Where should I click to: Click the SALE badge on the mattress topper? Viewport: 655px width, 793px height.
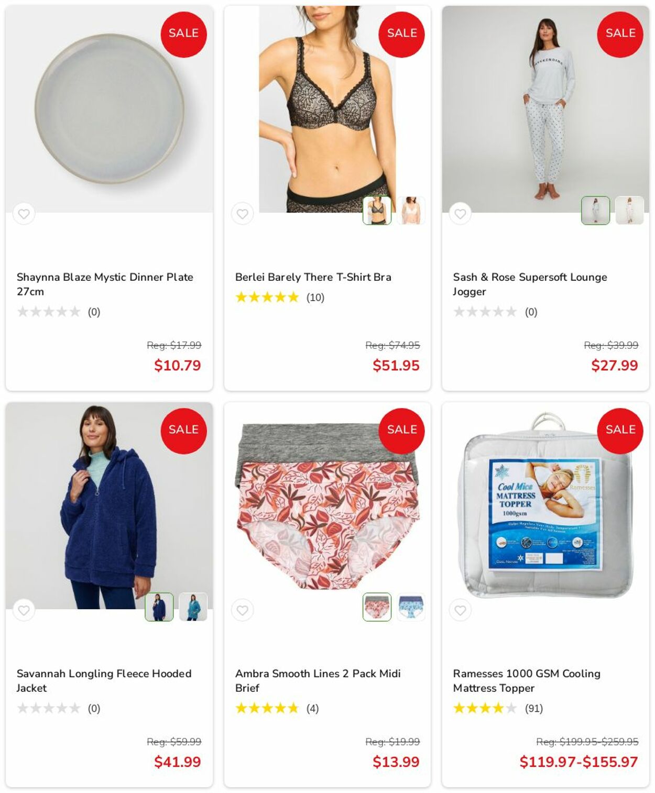620,431
